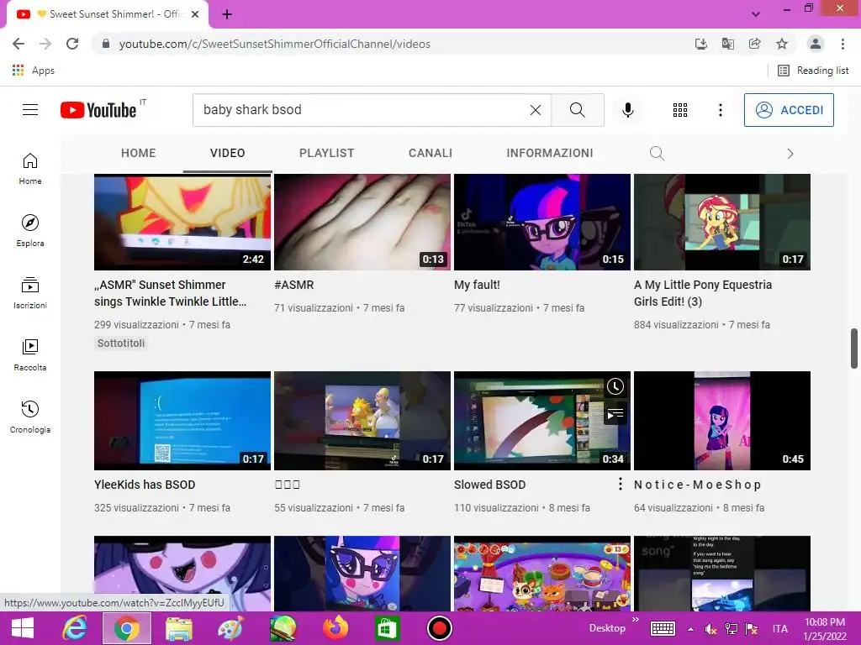Screen dimensions: 861x645
Task: Close the Sweet Sunset Shimmer tab
Action: coord(195,14)
